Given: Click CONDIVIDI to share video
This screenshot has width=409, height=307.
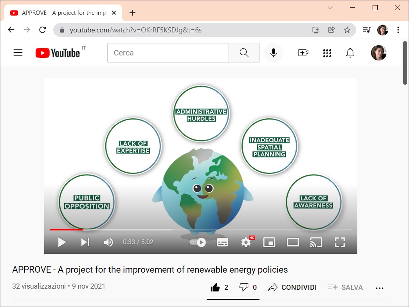Looking at the screenshot, I should pos(292,287).
